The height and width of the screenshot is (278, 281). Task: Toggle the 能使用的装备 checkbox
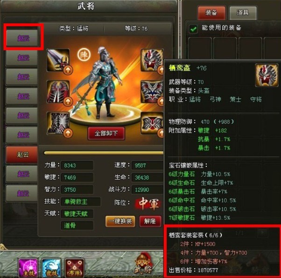(x=193, y=29)
